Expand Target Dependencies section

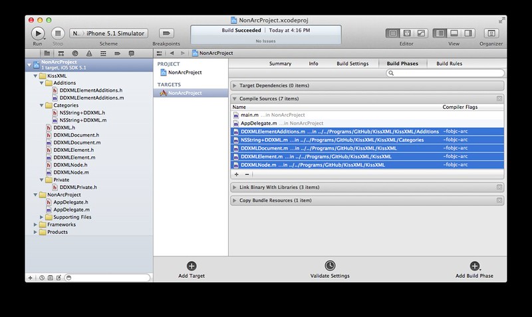pyautogui.click(x=235, y=86)
